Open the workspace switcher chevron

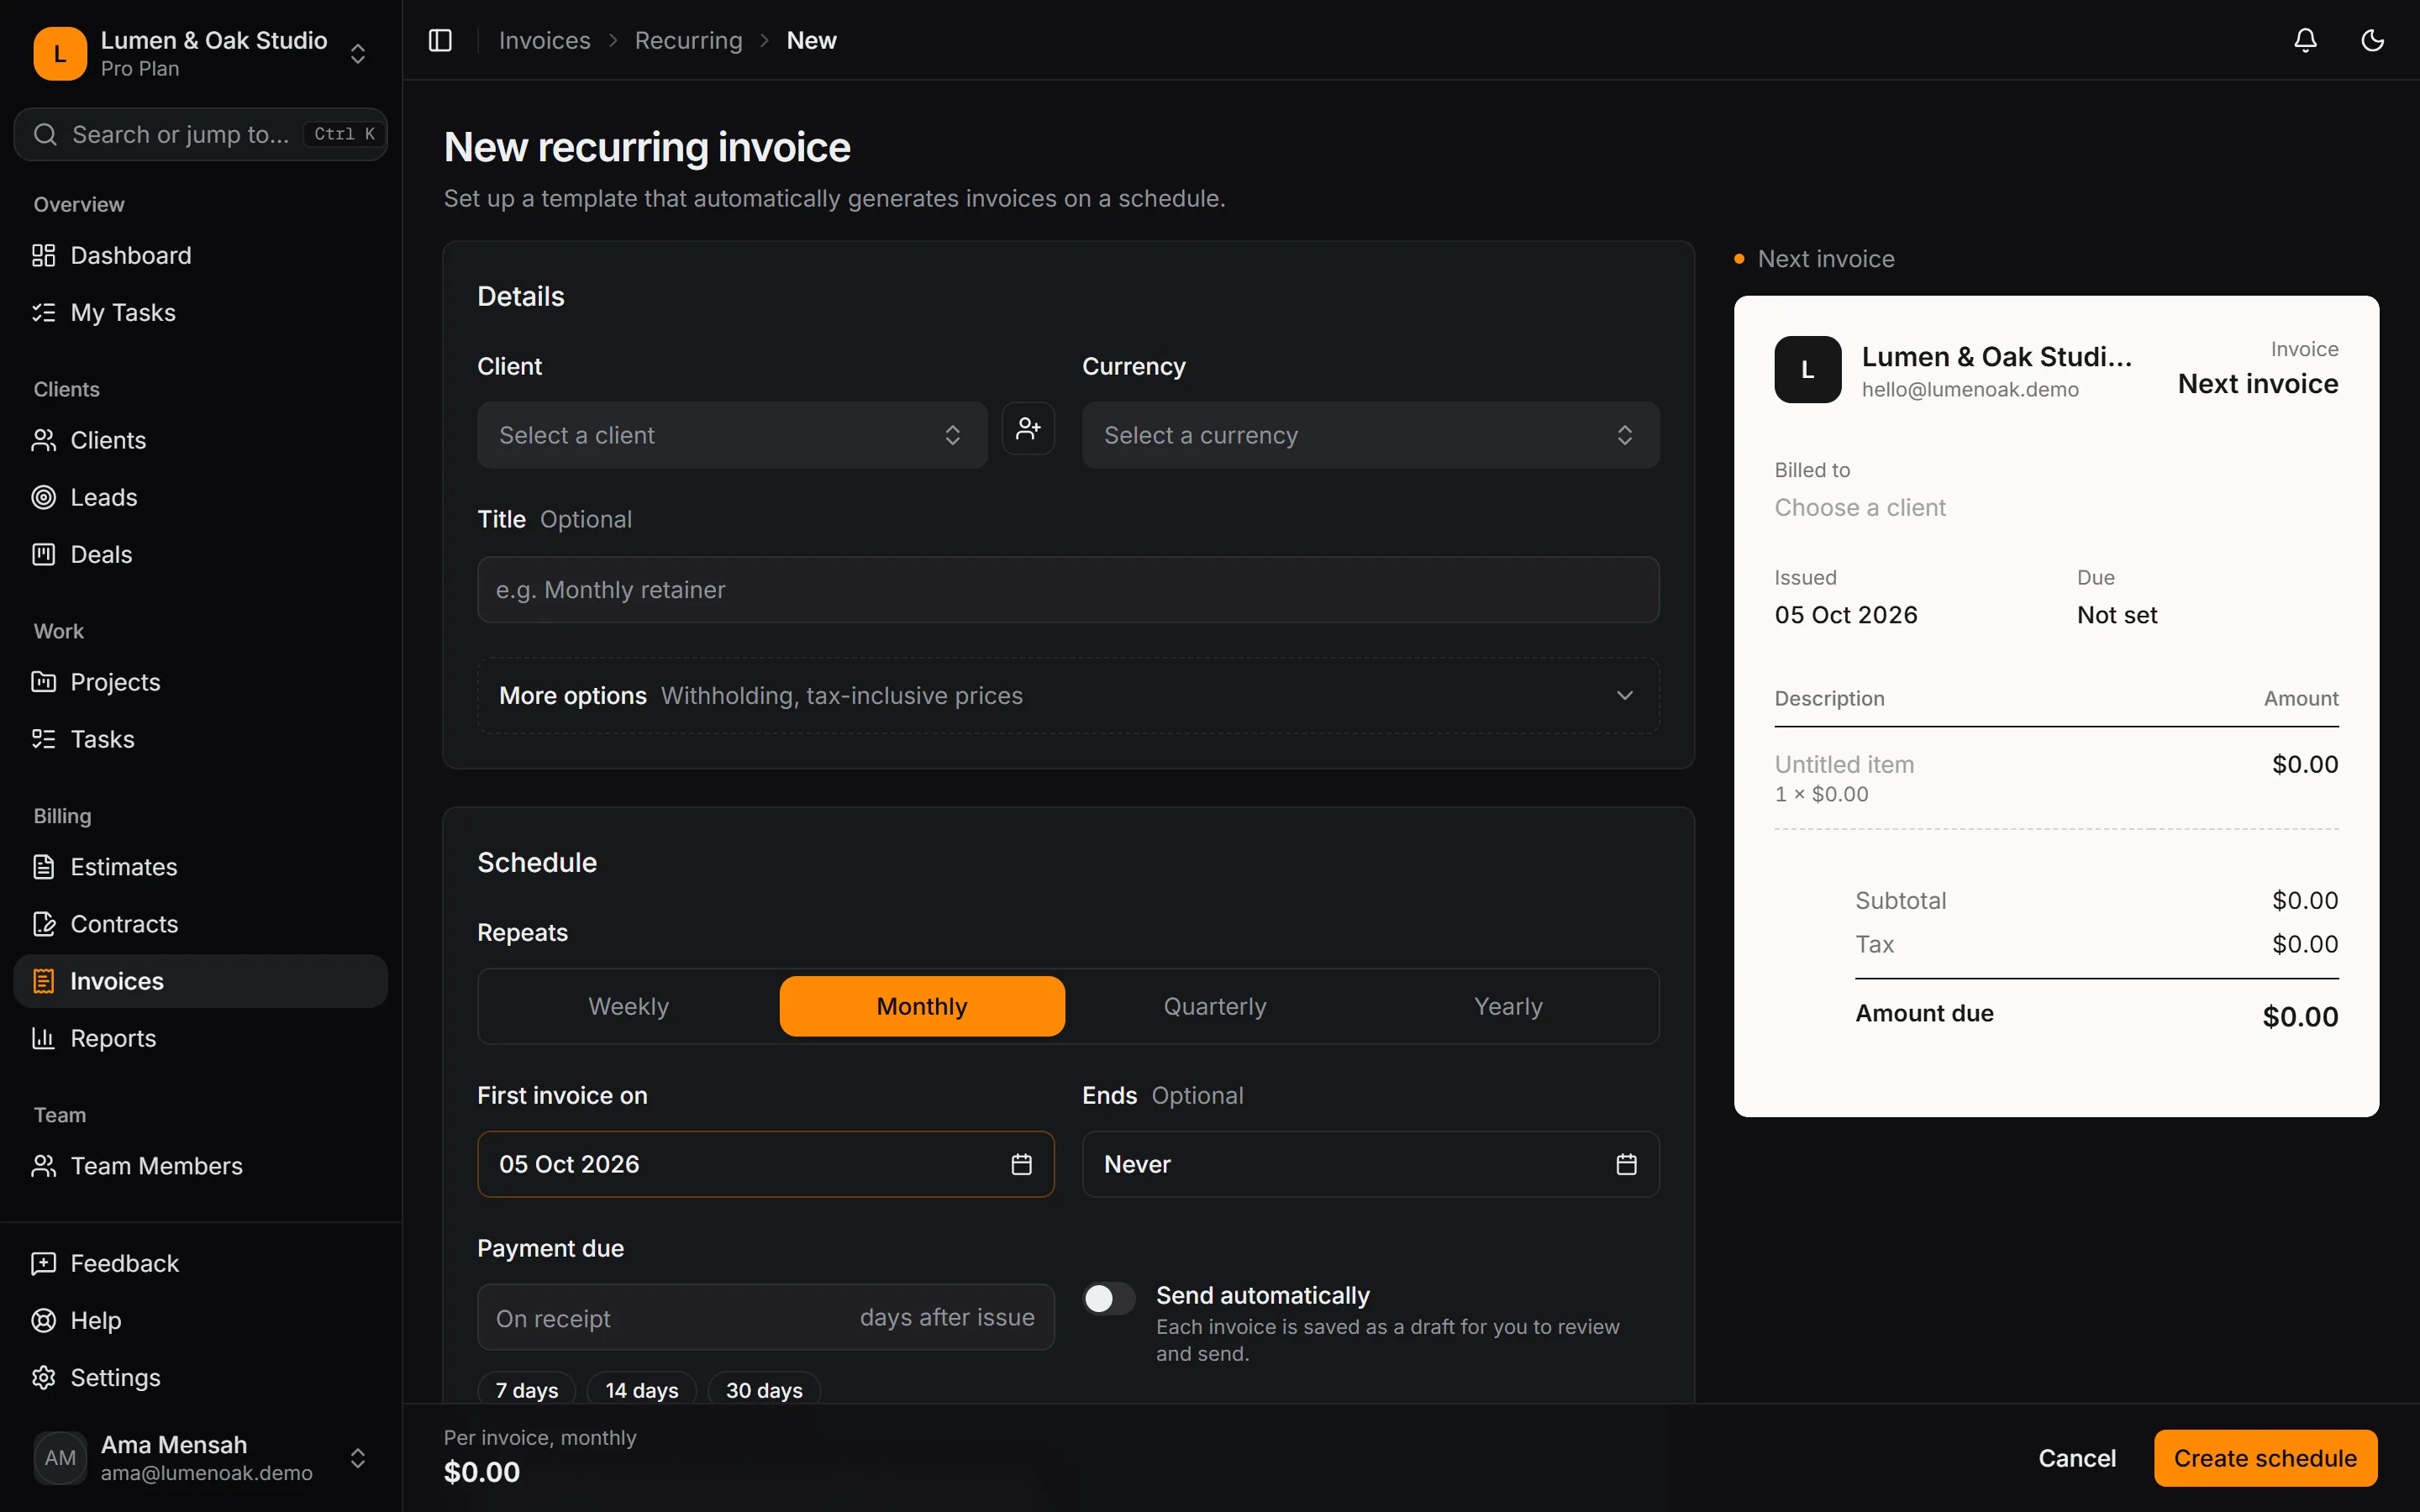pyautogui.click(x=357, y=53)
